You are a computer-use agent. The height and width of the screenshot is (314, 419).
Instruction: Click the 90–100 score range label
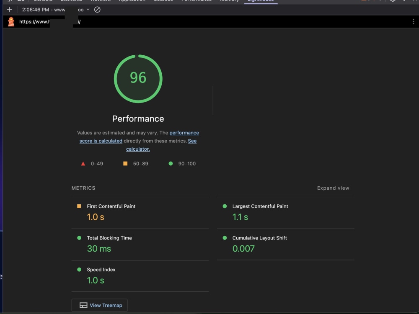[x=187, y=164]
